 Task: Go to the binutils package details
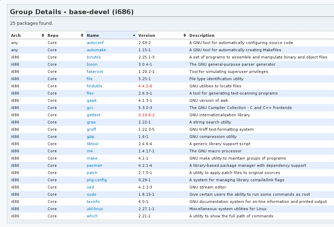tap(94, 57)
